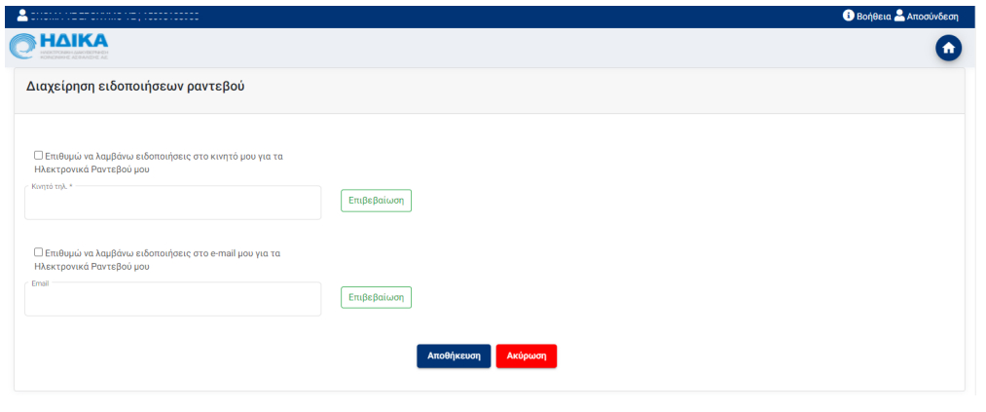Save settings with the Αποθήκευση button
The height and width of the screenshot is (412, 986).
[454, 356]
